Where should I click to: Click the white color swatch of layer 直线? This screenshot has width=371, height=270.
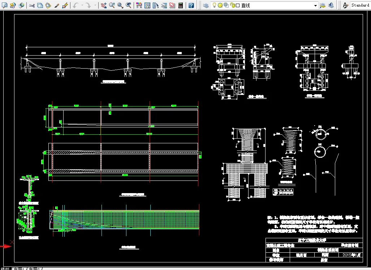(238, 5)
